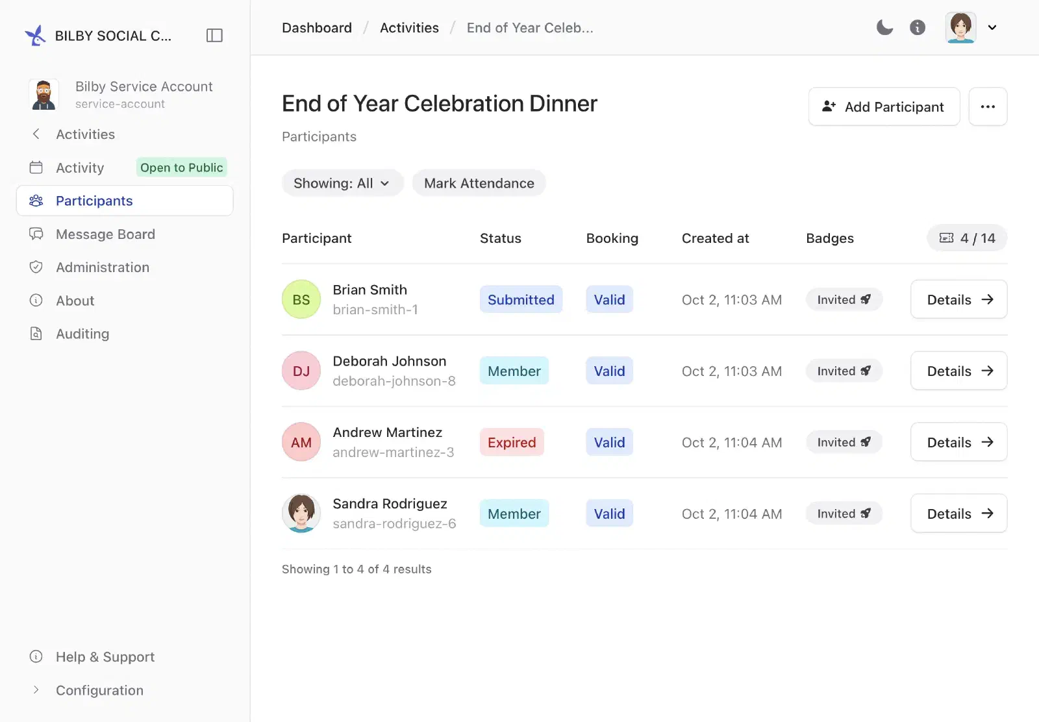This screenshot has width=1039, height=722.
Task: Open Details for Brian Smith
Action: (x=958, y=299)
